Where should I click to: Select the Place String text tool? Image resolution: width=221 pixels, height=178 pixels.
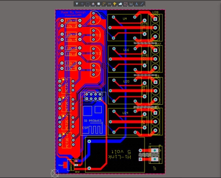pos(136,4)
